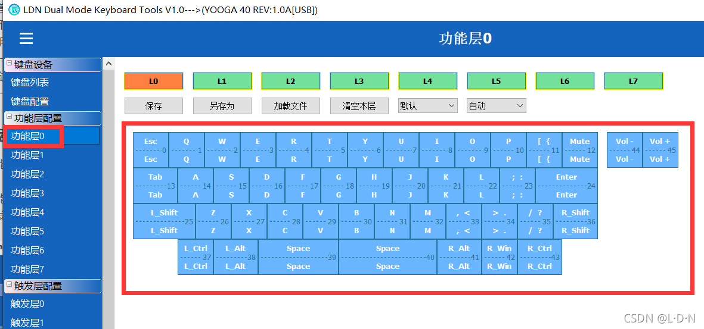Select 功能层6 in sidebar
This screenshot has height=329, width=704.
pos(27,250)
